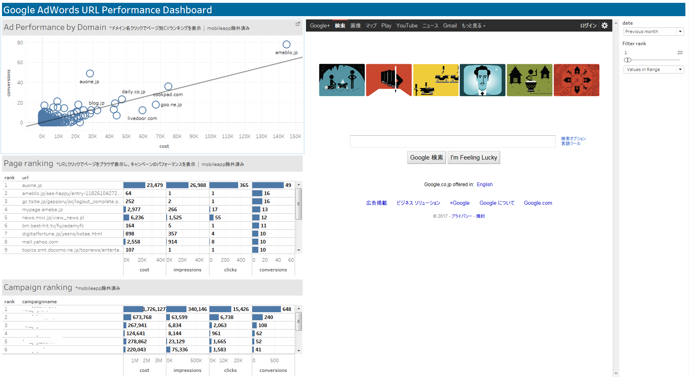Click the 23,479 cost bar for auone.jp

pyautogui.click(x=134, y=185)
